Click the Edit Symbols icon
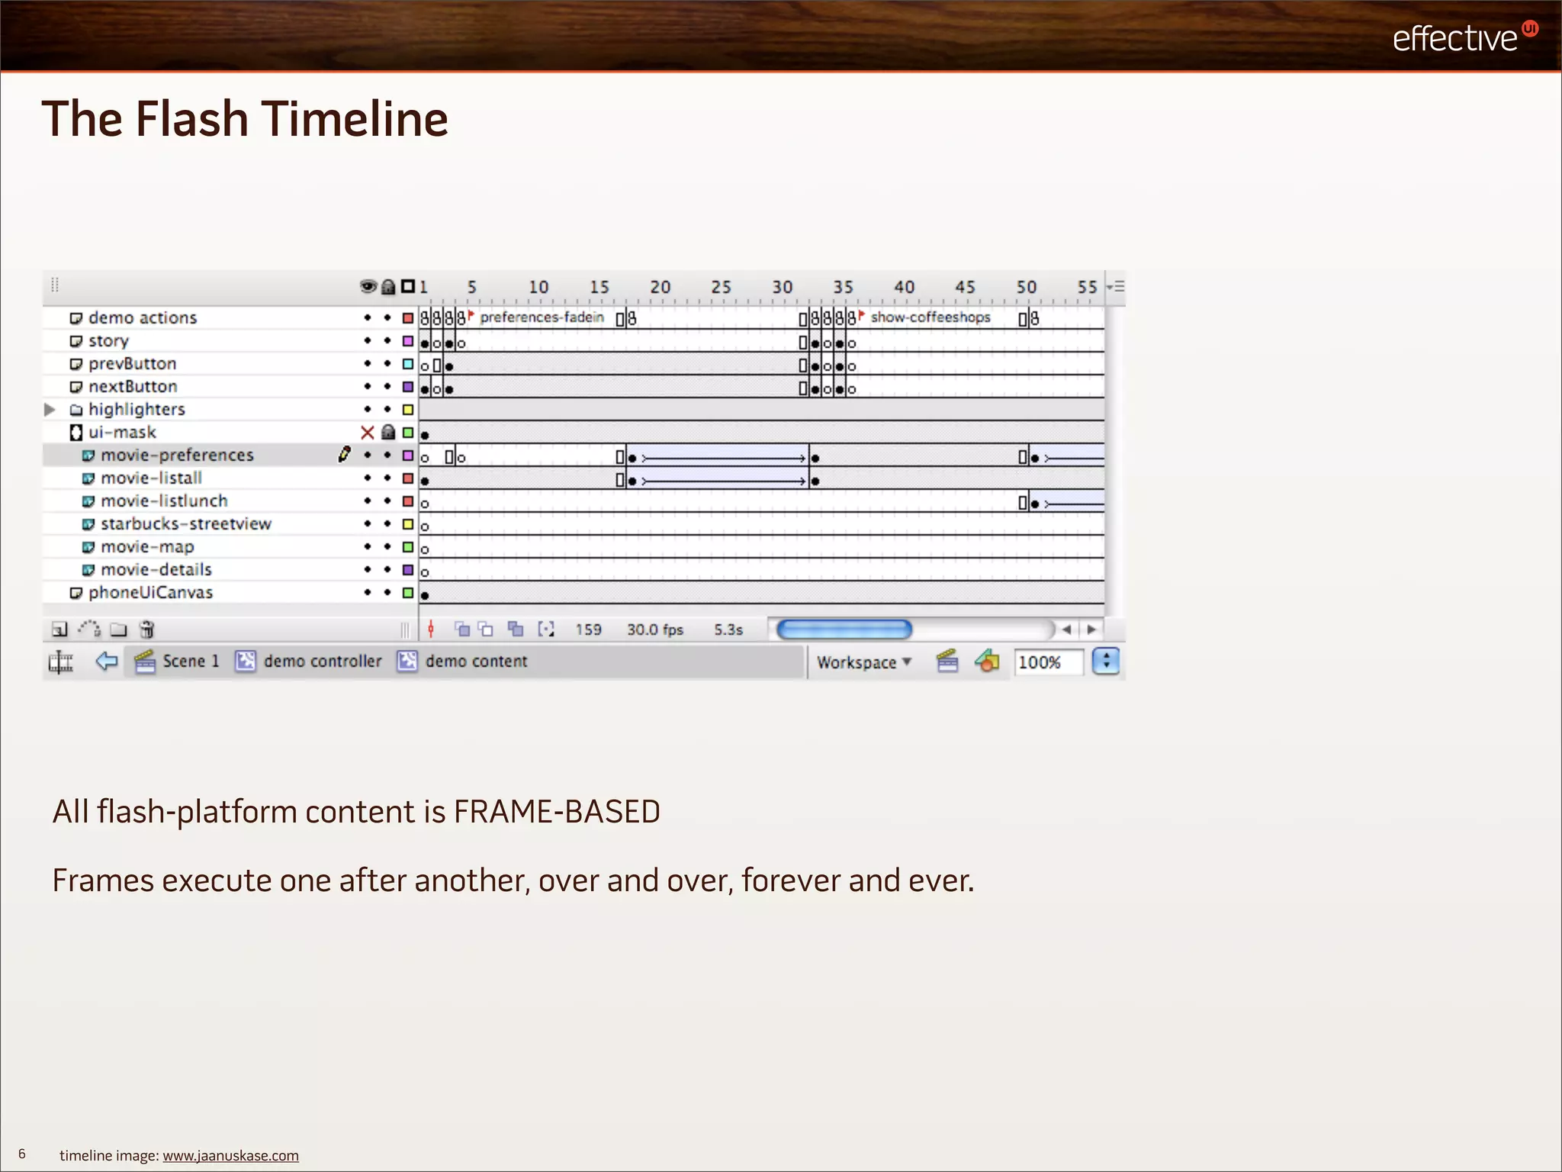Screen dimensions: 1562x1172 point(987,662)
